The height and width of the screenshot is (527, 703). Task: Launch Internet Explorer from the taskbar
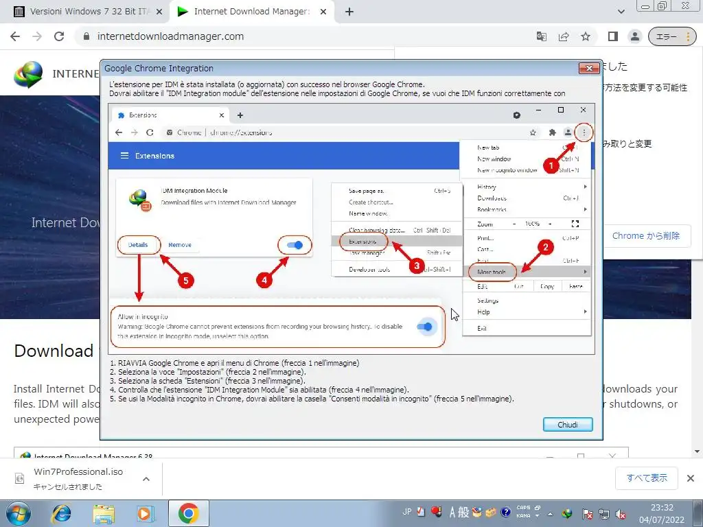coord(62,513)
